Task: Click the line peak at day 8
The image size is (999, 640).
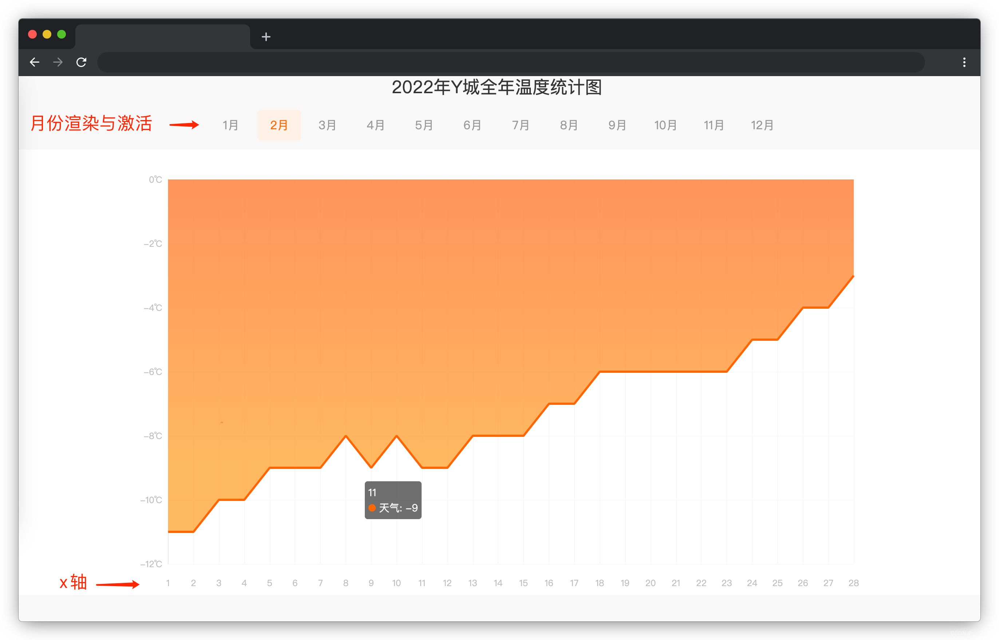Action: (346, 436)
